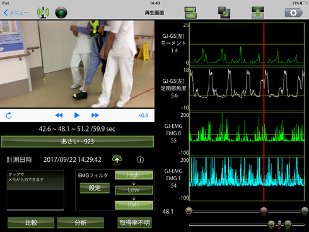Toggle the High EMG filter
Viewport: 309px width, 232px height.
click(134, 175)
